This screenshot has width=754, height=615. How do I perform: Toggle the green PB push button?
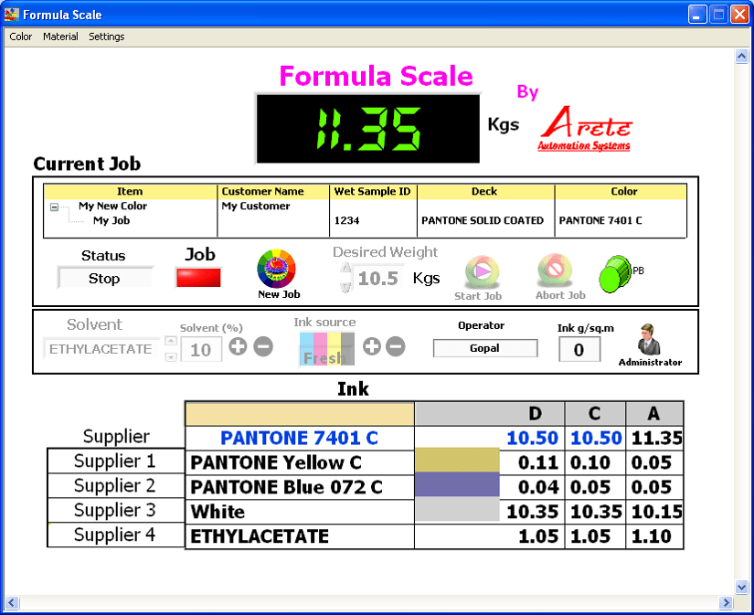pyautogui.click(x=615, y=274)
